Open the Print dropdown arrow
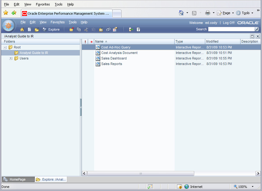This screenshot has width=262, height=191. pos(214,13)
